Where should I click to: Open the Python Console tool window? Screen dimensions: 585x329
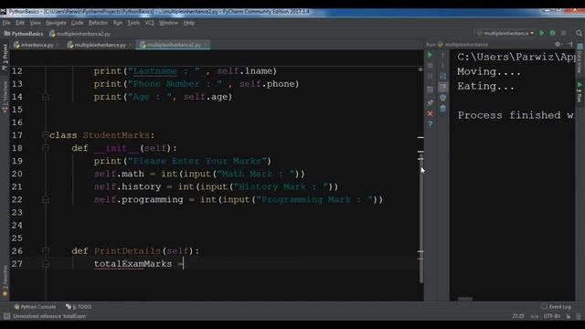point(35,307)
